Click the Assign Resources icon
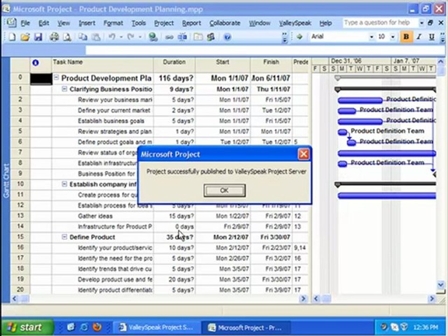The width and height of the screenshot is (448, 336). coord(211,37)
